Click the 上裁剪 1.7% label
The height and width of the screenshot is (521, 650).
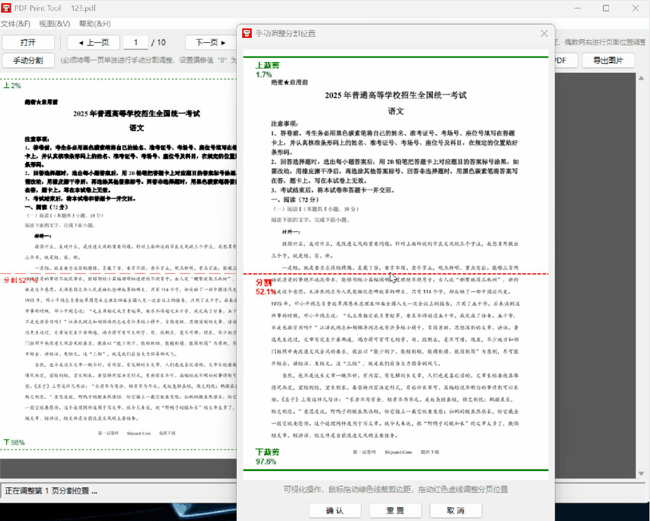coord(267,70)
